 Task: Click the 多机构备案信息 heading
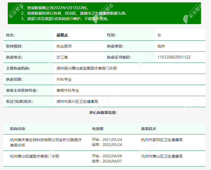tap(103, 113)
